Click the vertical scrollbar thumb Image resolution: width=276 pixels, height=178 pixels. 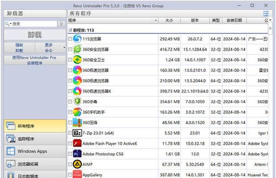270,28
